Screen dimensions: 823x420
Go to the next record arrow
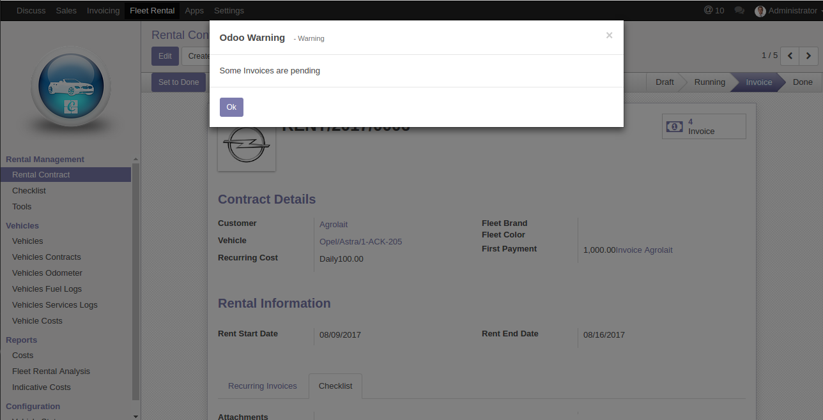[x=809, y=56]
